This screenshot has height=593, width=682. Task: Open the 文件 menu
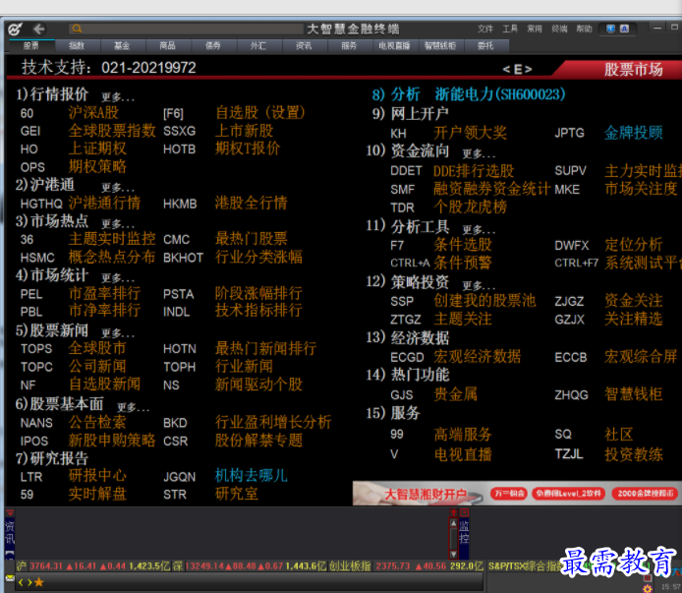pyautogui.click(x=485, y=29)
